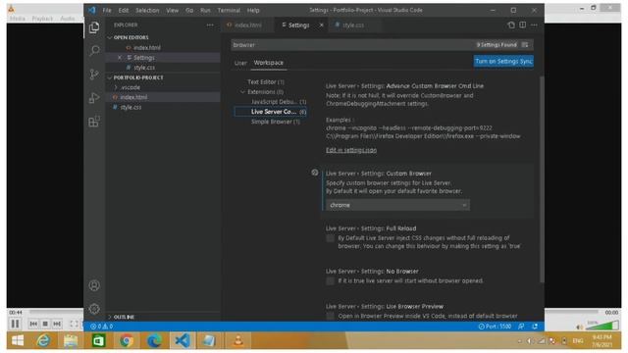
Task: Open the File menu
Action: [107, 10]
